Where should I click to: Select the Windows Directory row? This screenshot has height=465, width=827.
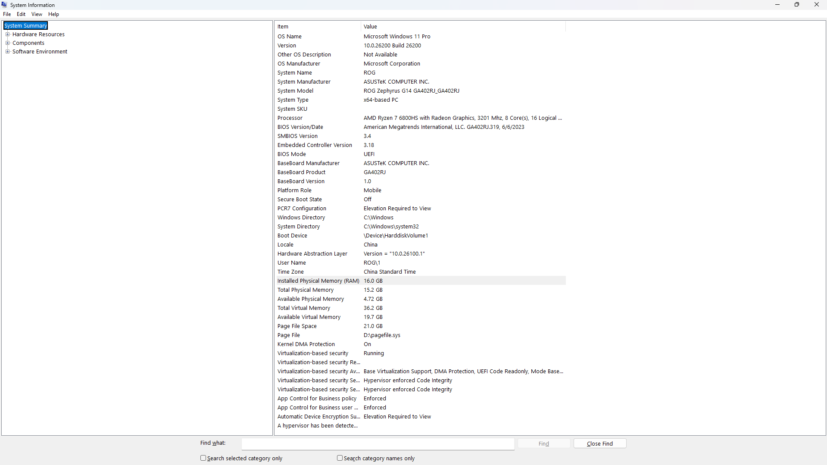pos(420,218)
